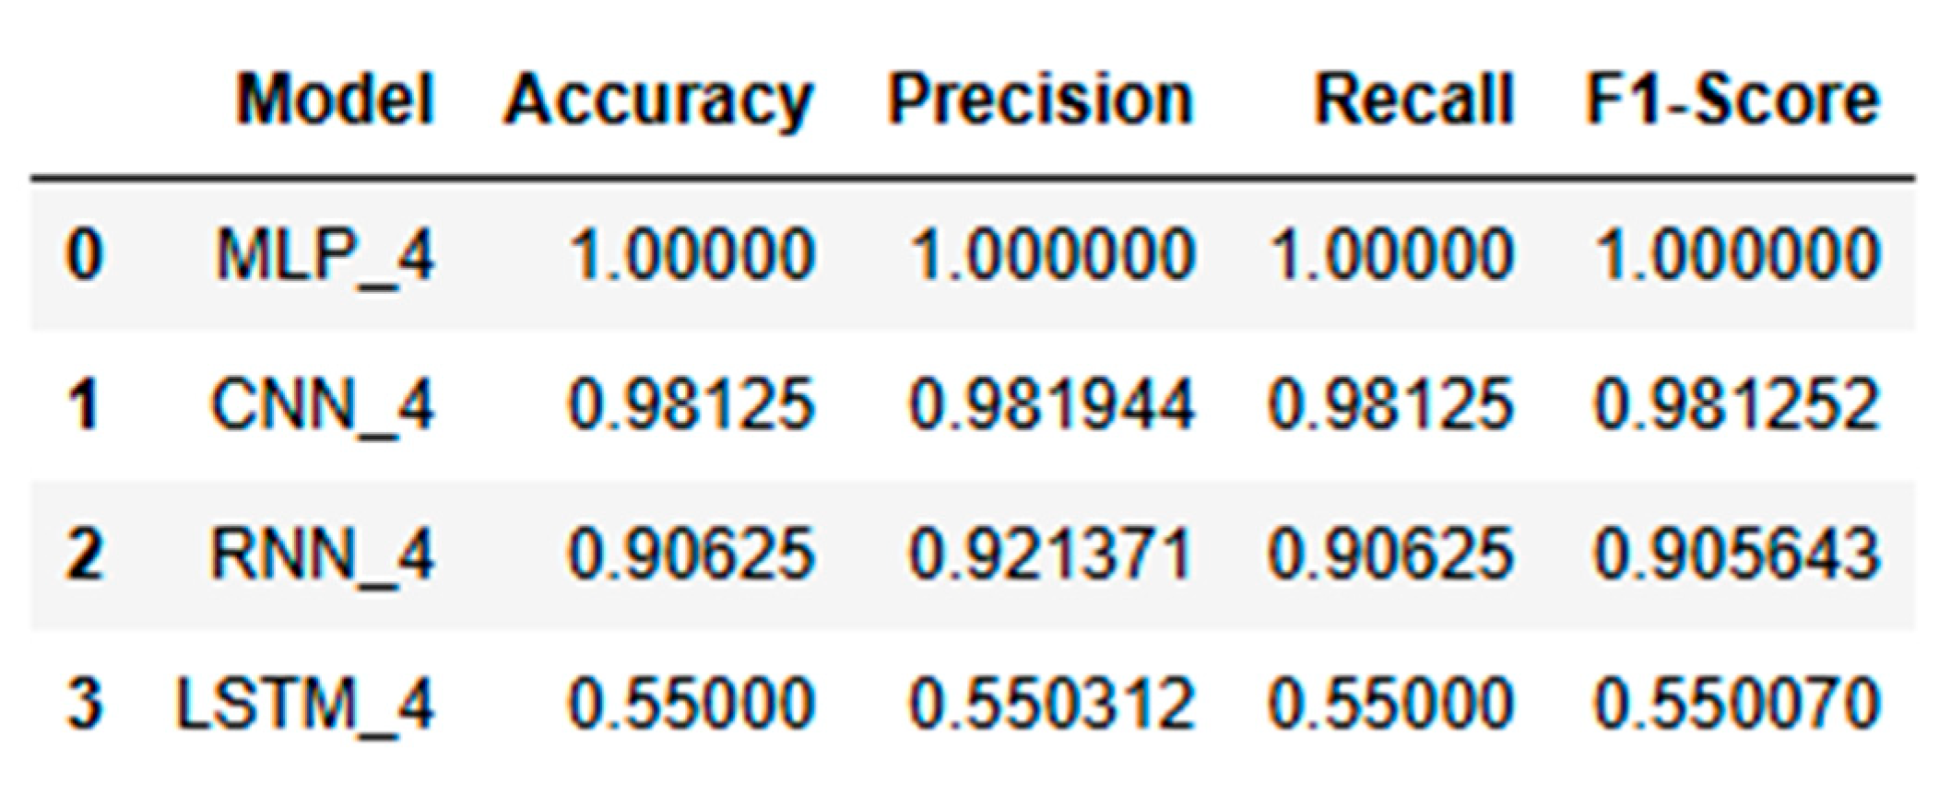Viewport: 1939px width, 794px height.
Task: Select the Precision column header
Action: click(1040, 99)
